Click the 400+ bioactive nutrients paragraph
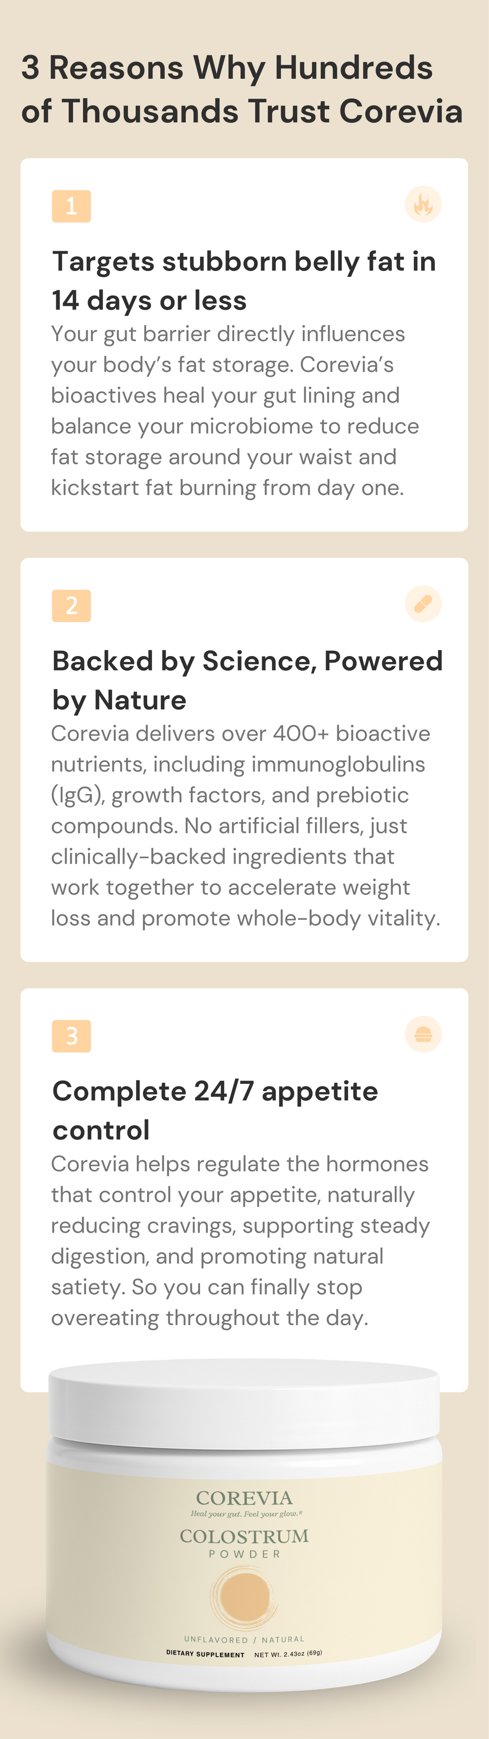This screenshot has width=489, height=1739. (x=245, y=825)
